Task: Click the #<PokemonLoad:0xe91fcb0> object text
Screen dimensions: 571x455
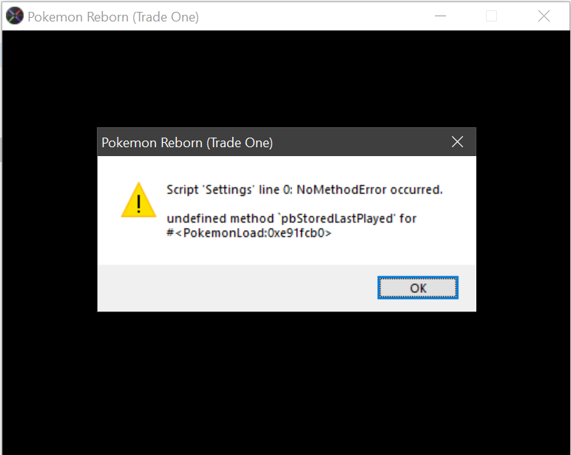Action: click(x=249, y=233)
